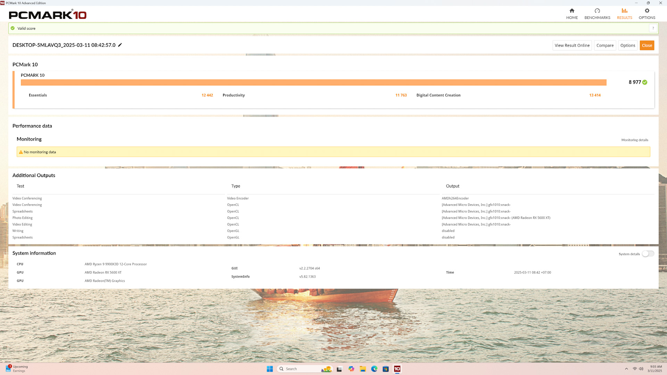Viewport: 667px width, 375px height.
Task: Open the result Options button
Action: pos(628,45)
